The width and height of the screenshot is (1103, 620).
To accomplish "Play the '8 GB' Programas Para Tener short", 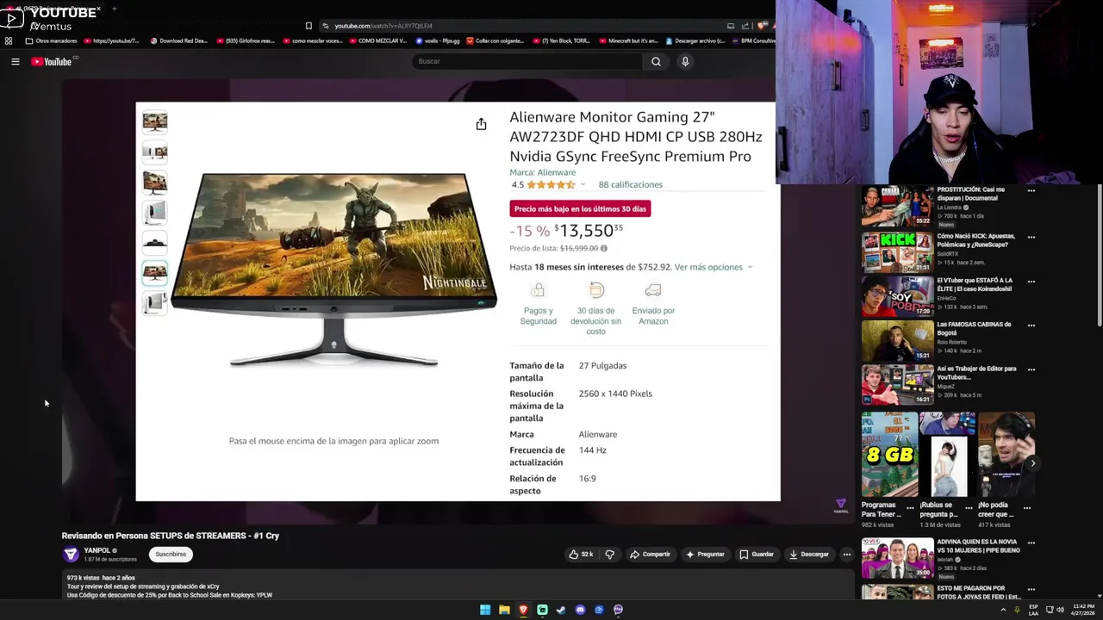I will [889, 455].
